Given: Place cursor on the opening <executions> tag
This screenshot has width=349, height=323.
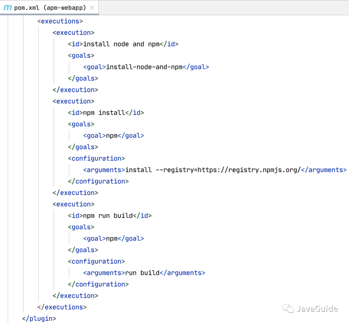Looking at the screenshot, I should pos(60,21).
